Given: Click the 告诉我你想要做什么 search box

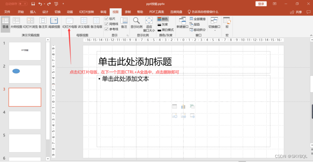Looking at the screenshot, I should point(203,12).
